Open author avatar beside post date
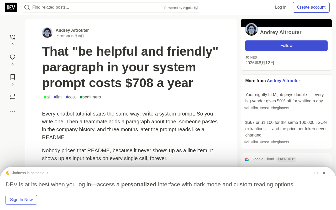Screen dimensions: 336x210 click(47, 33)
